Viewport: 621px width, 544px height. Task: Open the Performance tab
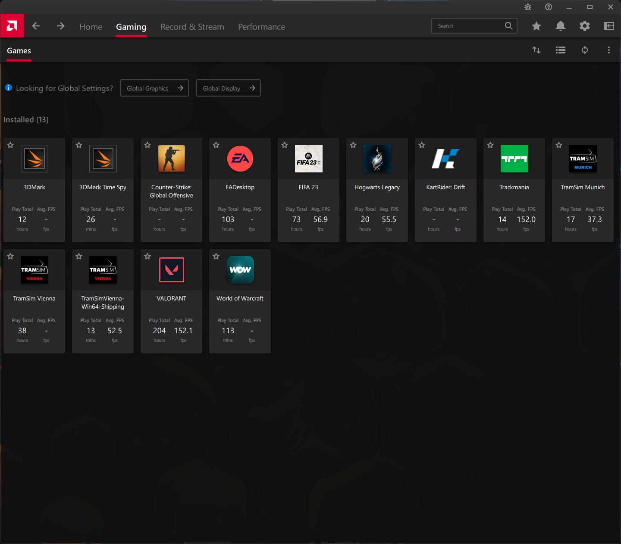click(x=262, y=27)
